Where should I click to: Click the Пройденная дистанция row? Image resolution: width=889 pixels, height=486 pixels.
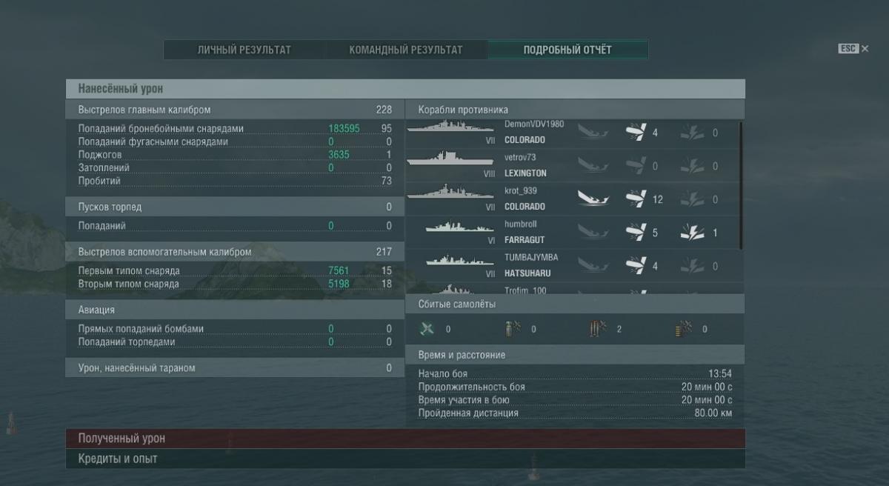click(x=575, y=413)
